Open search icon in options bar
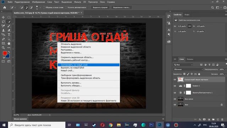This screenshot has height=128, width=227. click(212, 7)
